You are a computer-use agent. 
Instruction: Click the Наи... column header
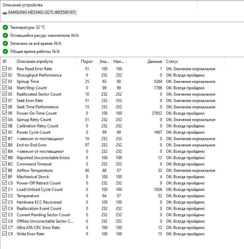coord(119,61)
